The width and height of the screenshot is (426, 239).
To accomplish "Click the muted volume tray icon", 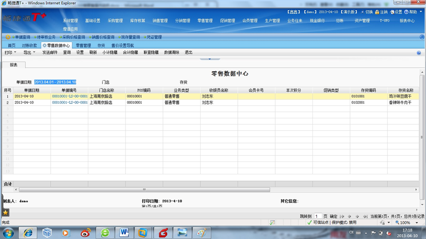I will tap(389, 233).
